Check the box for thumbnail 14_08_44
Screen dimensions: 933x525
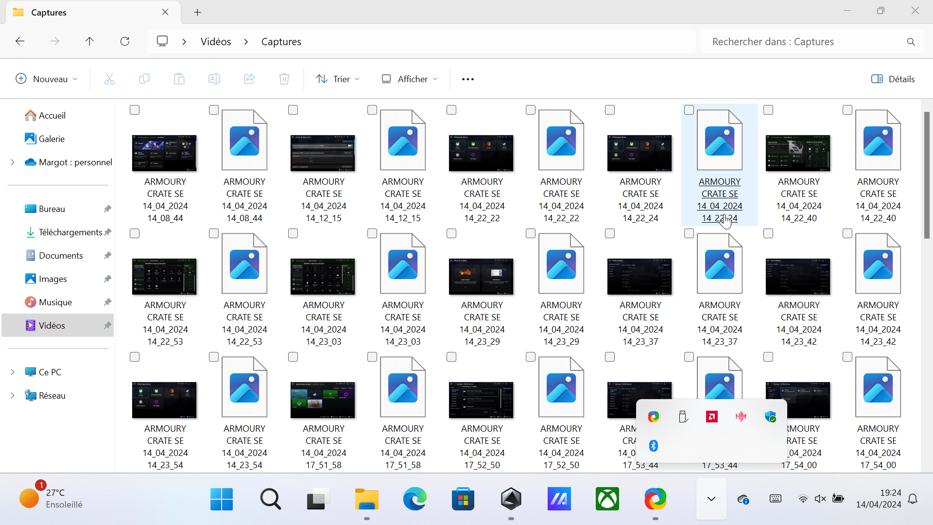pos(135,110)
